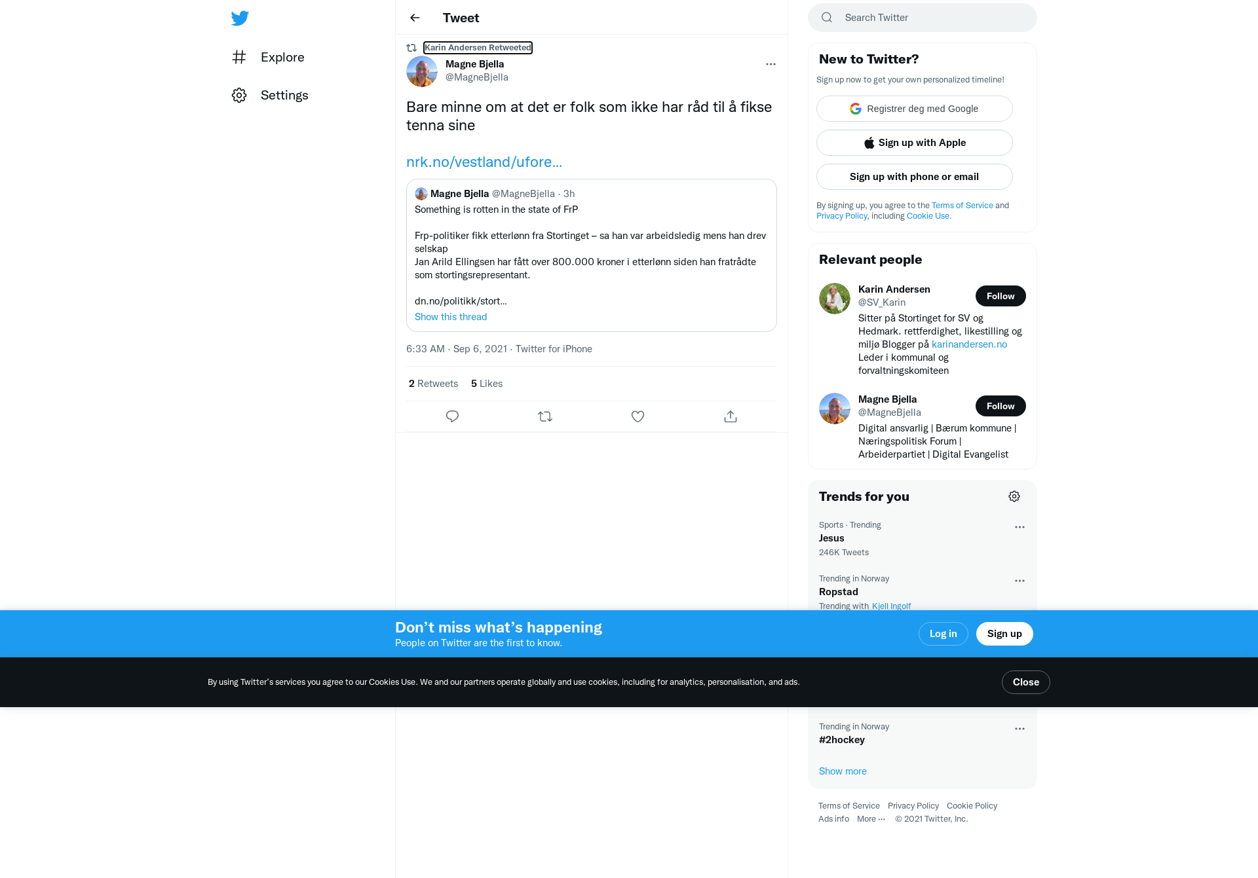Image resolution: width=1258 pixels, height=878 pixels.
Task: Open the tweet's three-dot more menu
Action: [x=771, y=64]
